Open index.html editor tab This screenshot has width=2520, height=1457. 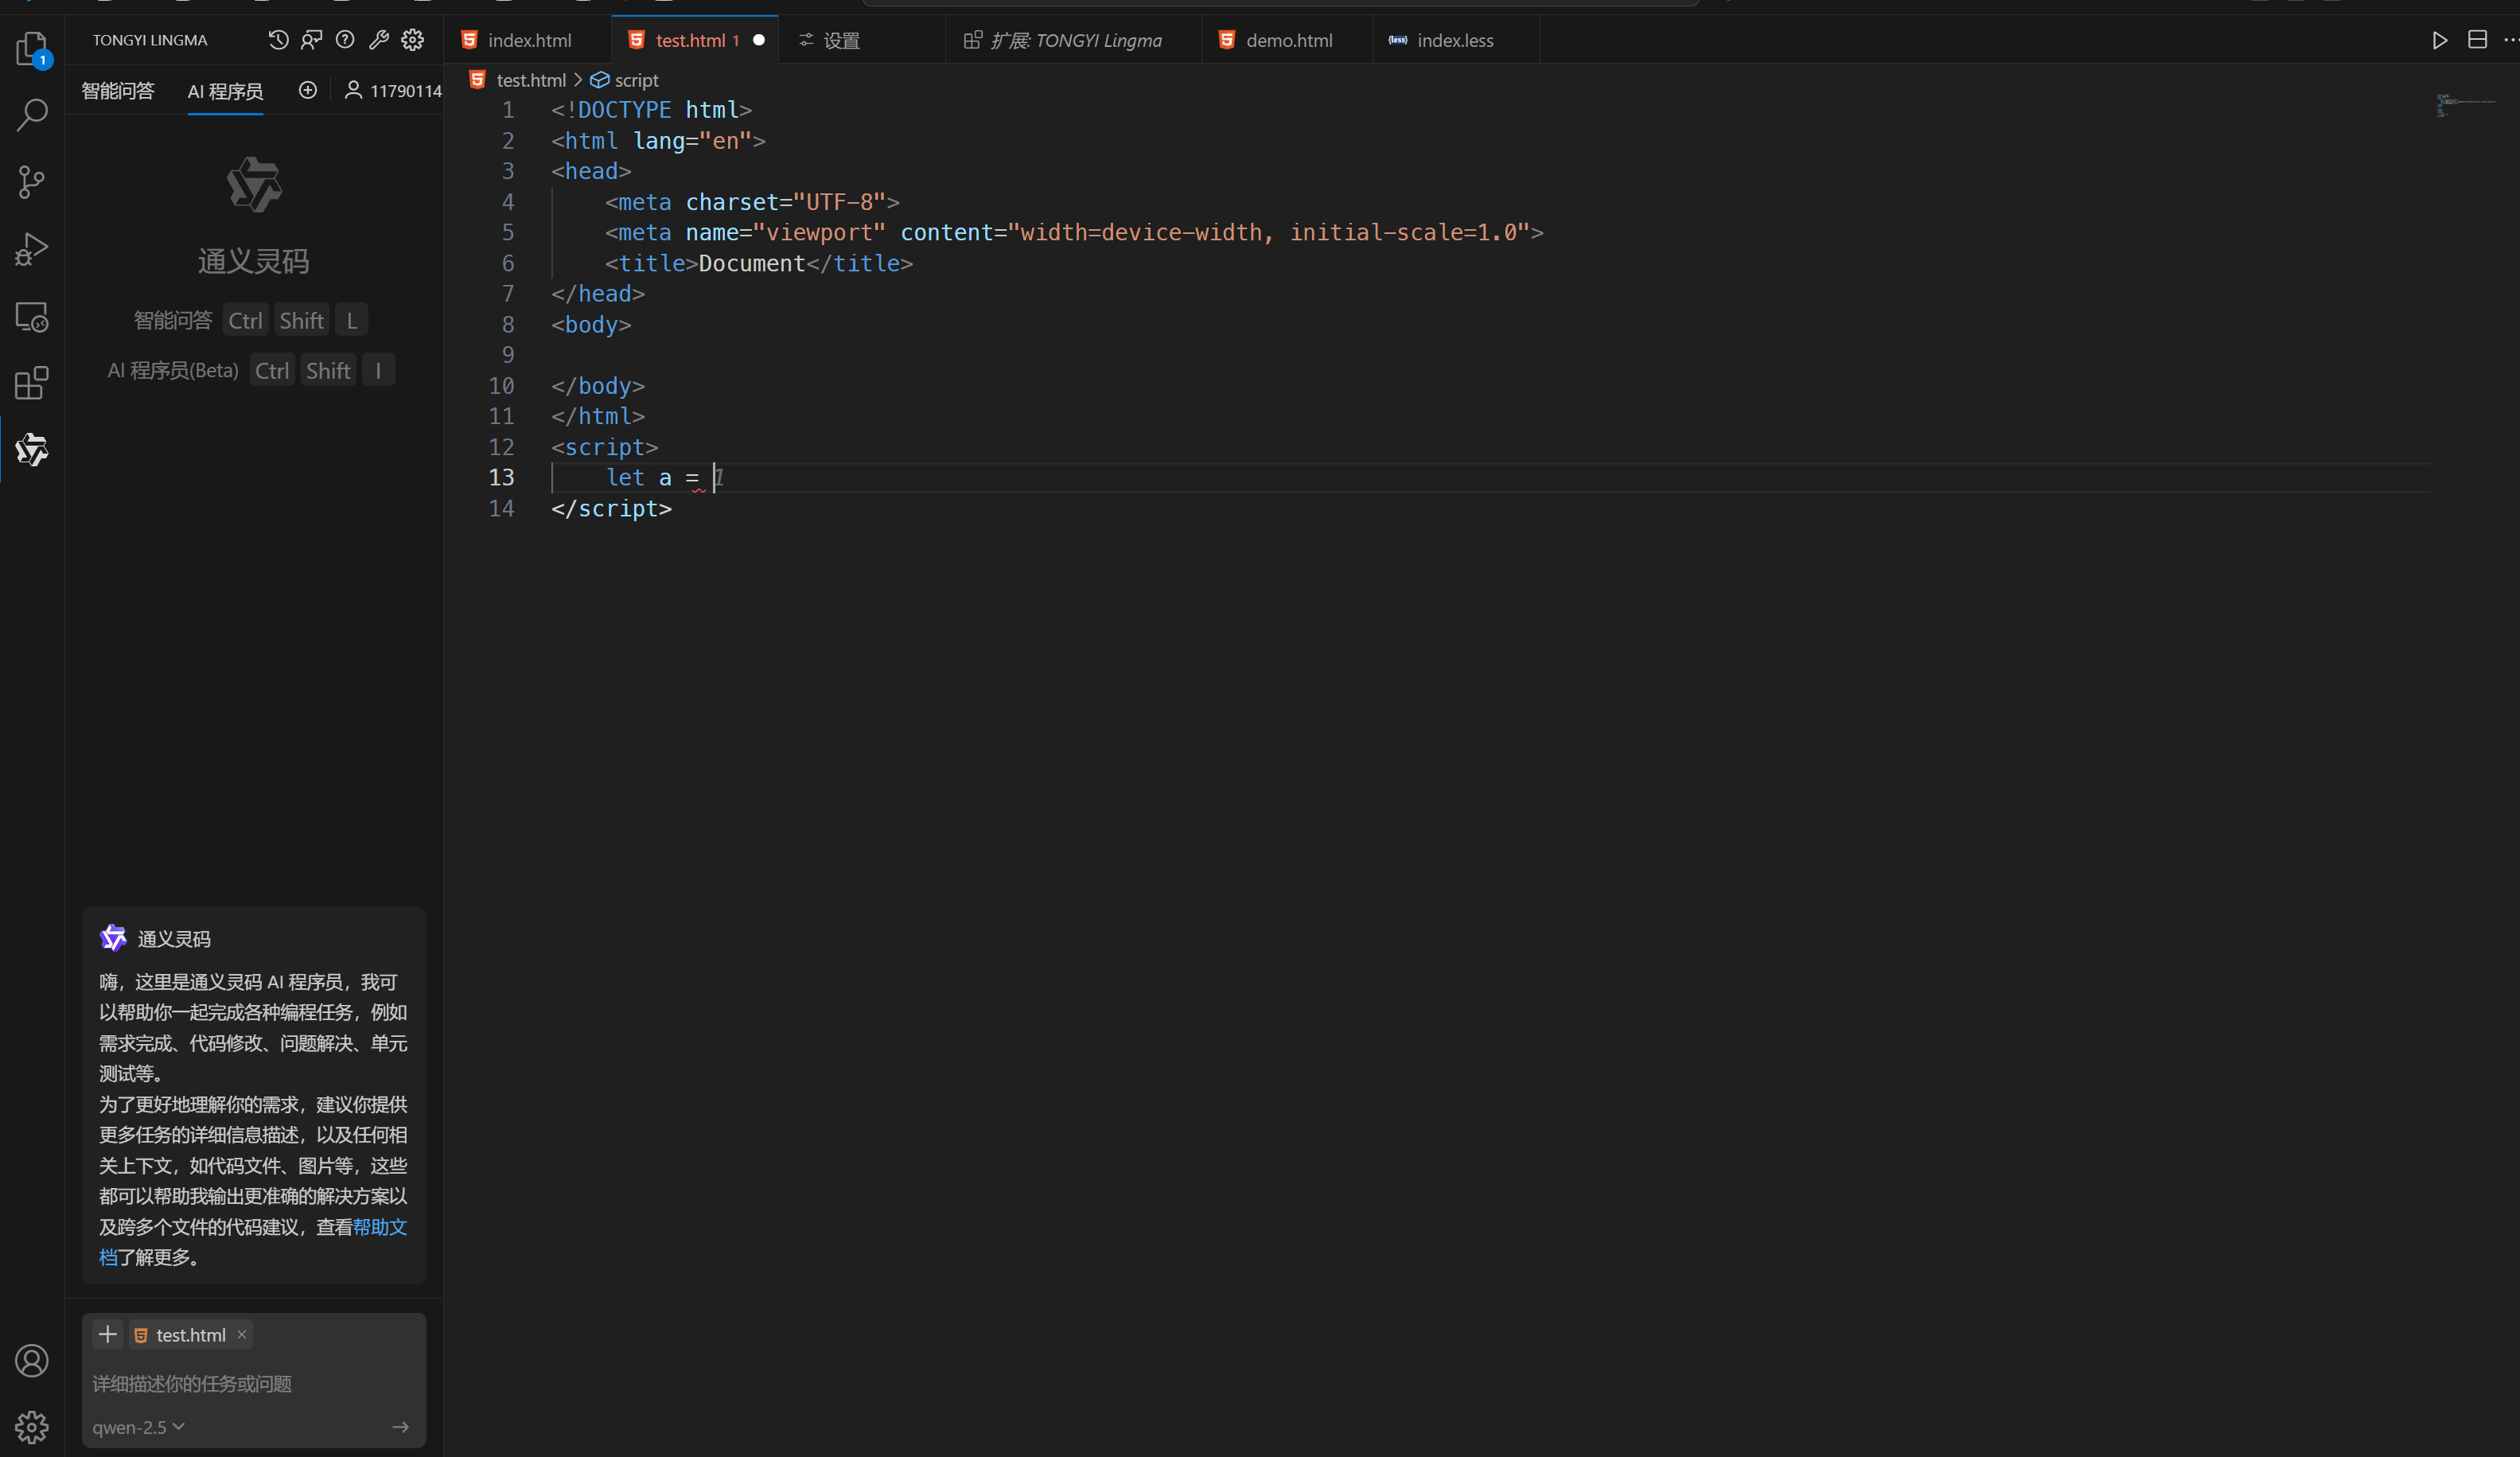coord(529,40)
